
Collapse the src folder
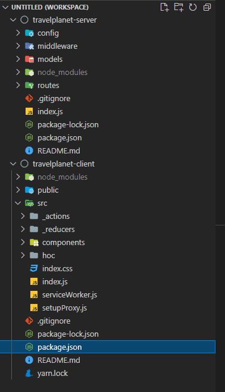[18, 203]
